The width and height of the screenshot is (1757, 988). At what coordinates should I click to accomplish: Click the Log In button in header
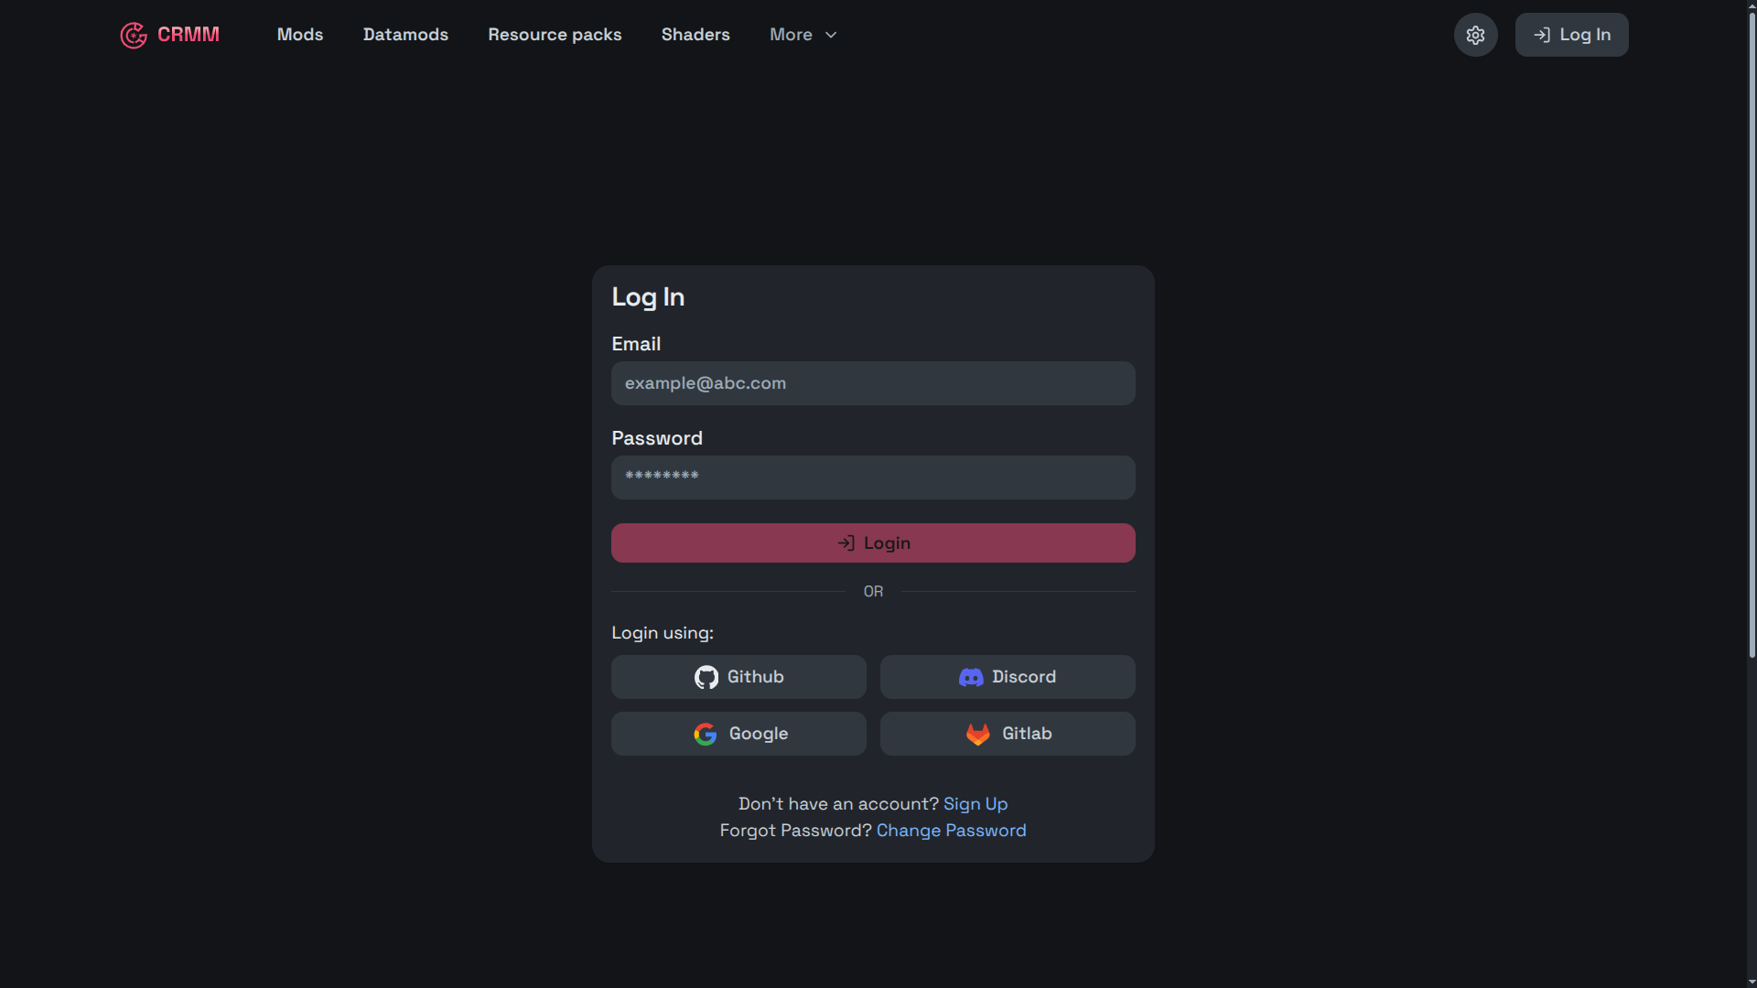(1571, 35)
